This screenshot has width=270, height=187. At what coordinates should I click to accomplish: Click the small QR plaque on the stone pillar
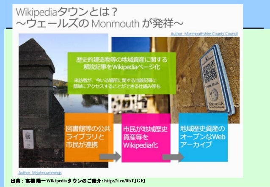point(28,139)
